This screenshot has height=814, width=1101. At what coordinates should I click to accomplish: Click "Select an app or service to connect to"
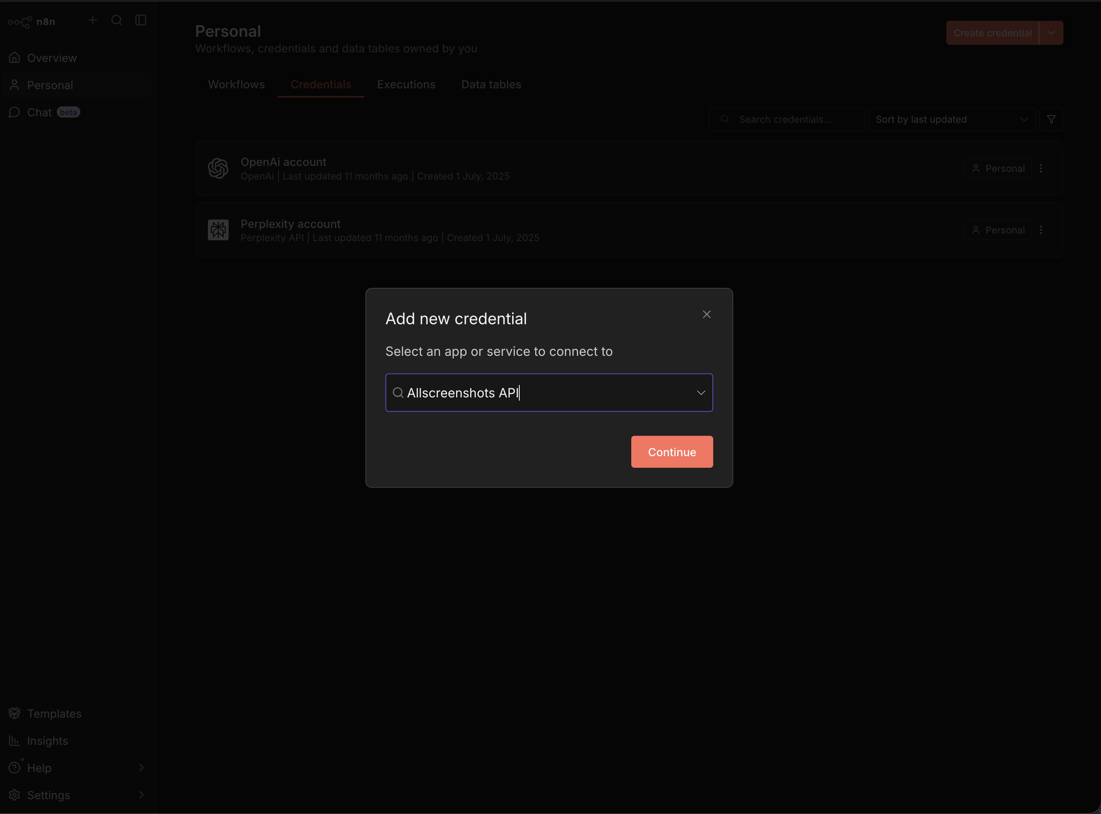[499, 351]
